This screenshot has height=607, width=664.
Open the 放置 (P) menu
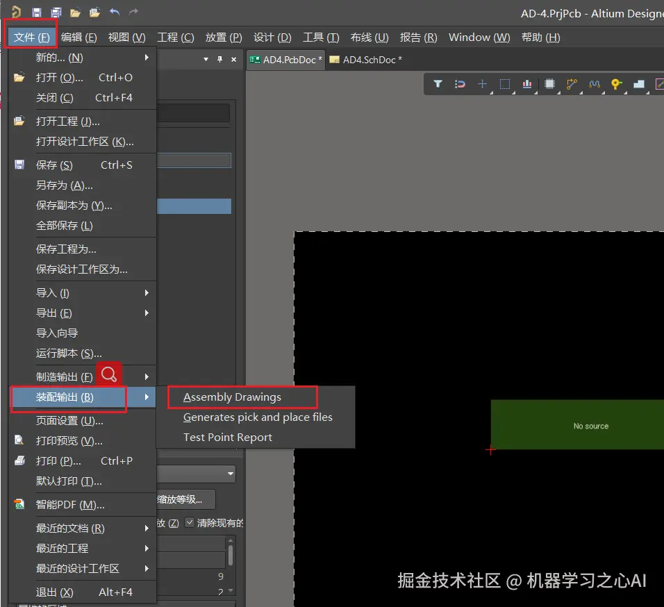pos(224,38)
